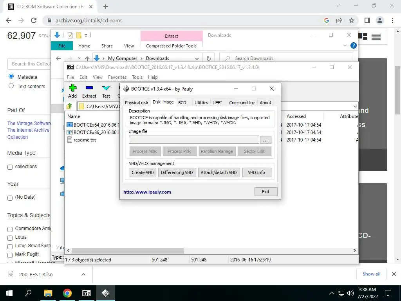
Task: Click in the Search Downloads field
Action: tap(286, 58)
